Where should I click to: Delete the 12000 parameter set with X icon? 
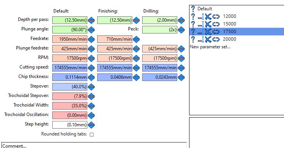click(208, 16)
